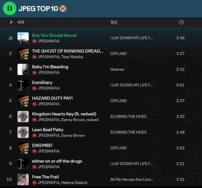Select the track title Lean Beef Patty

(x=48, y=130)
